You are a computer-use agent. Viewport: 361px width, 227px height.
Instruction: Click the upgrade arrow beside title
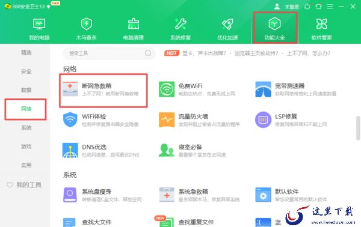pyautogui.click(x=48, y=7)
